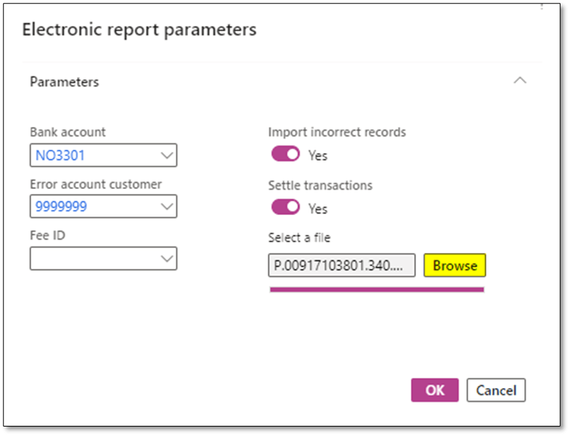The width and height of the screenshot is (570, 436).
Task: Click the selected file name field
Action: (x=342, y=265)
